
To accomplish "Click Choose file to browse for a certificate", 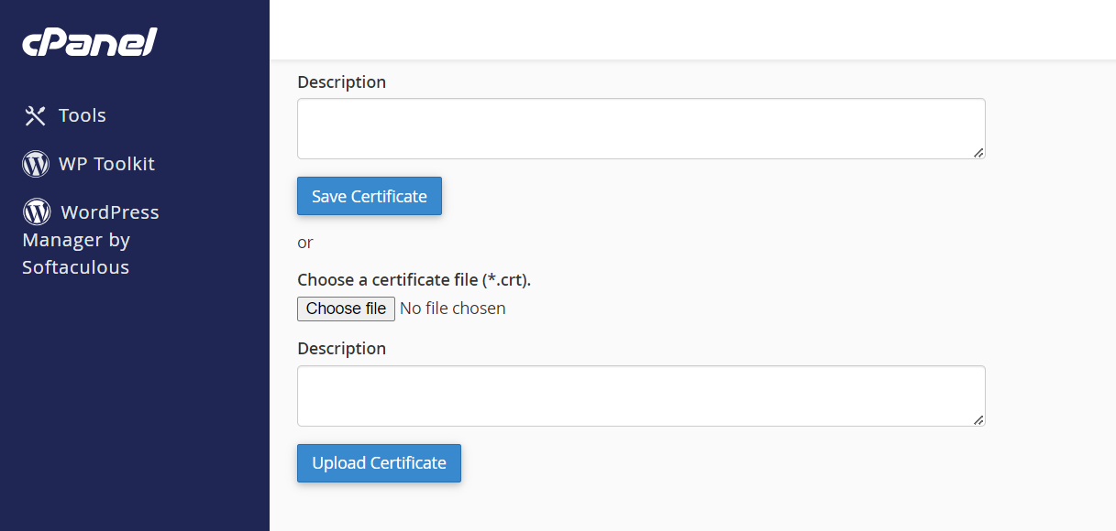I will (346, 309).
